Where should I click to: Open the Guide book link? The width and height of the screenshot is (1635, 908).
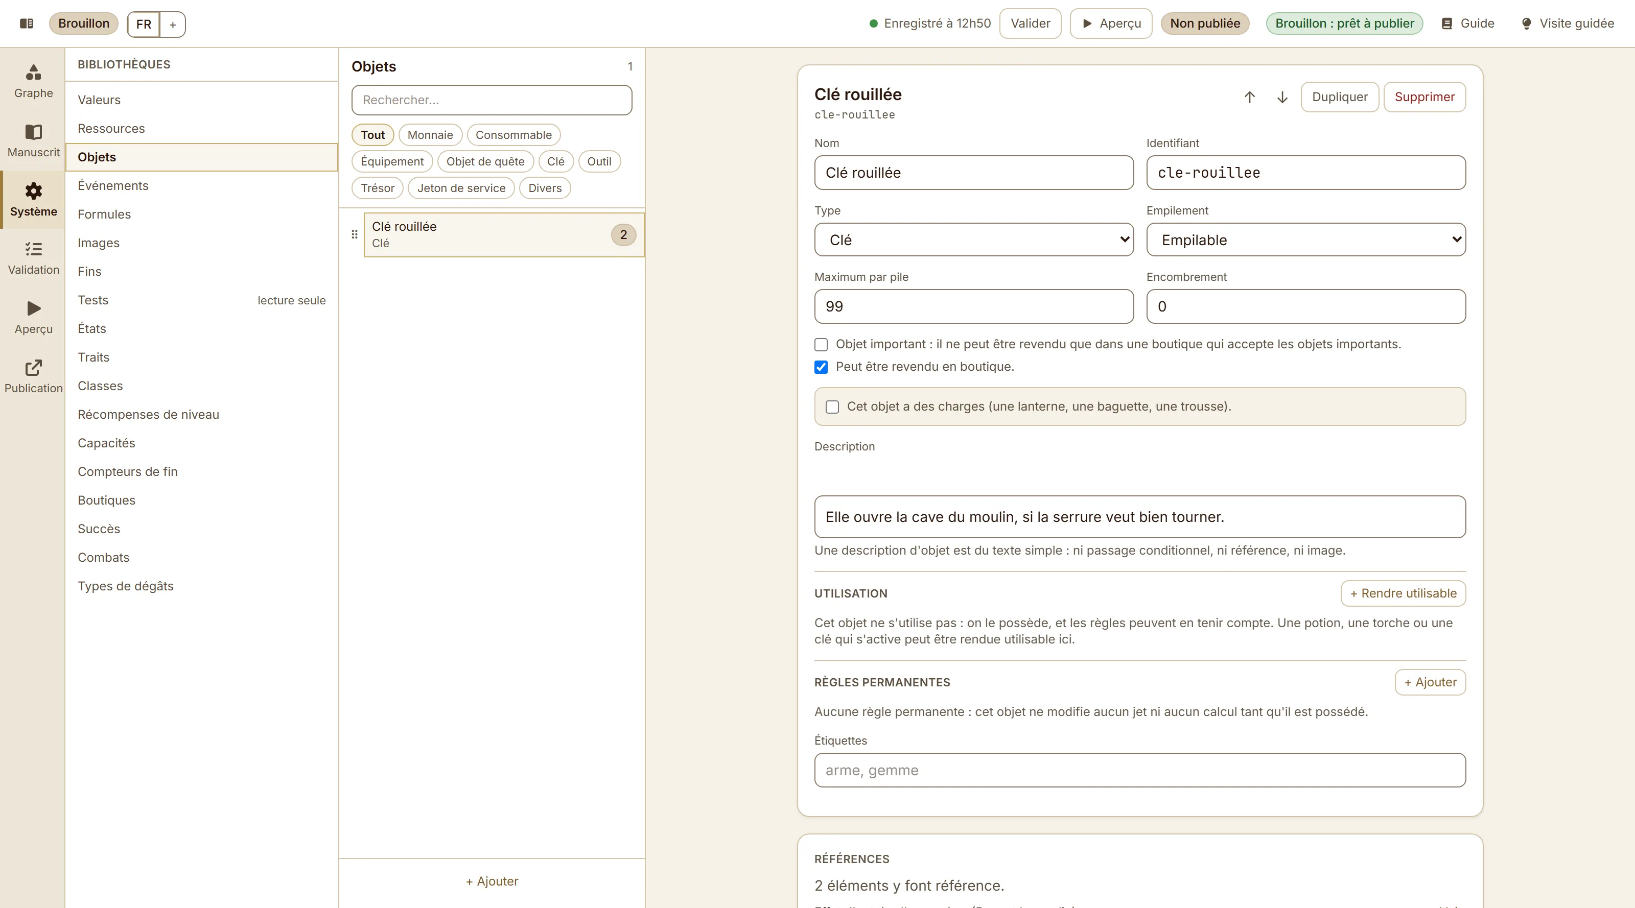1467,23
